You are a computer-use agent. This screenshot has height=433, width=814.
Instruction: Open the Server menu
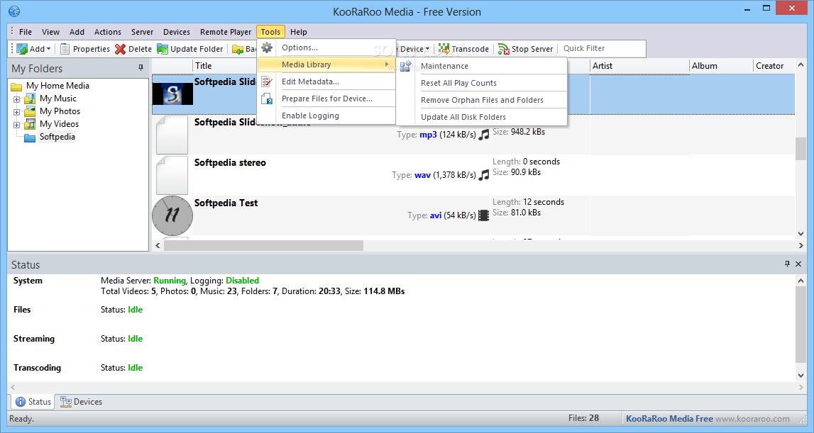click(x=142, y=32)
